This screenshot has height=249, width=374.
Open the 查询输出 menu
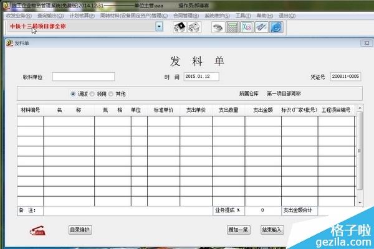pyautogui.click(x=50, y=16)
